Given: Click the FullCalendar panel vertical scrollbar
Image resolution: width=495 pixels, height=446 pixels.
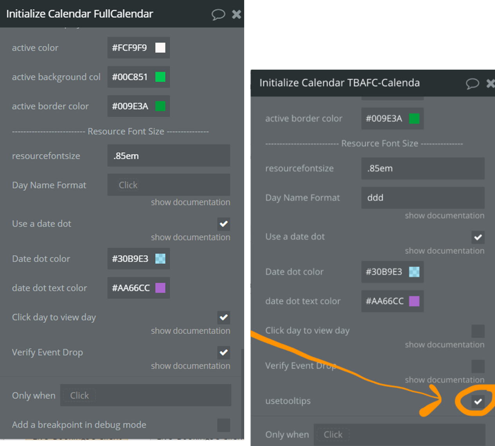Looking at the screenshot, I should 243,393.
